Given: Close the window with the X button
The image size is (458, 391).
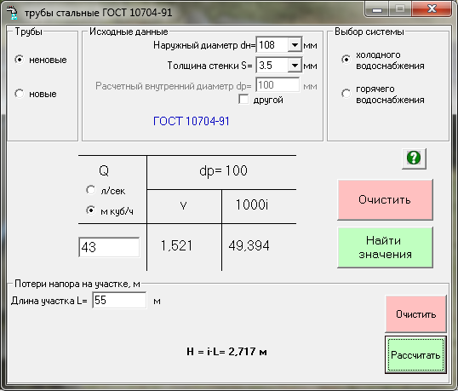Looking at the screenshot, I should 432,9.
